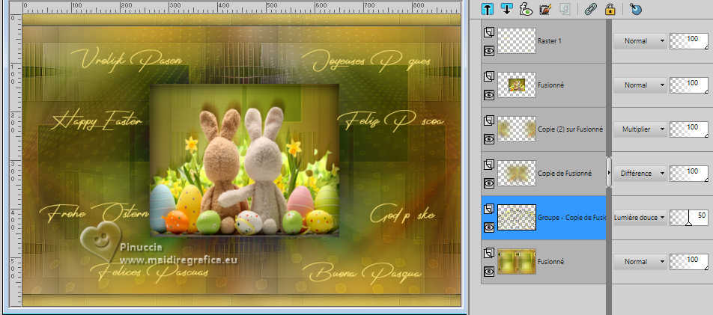Click opacity slider of Copie (2) sur Fusionné
This screenshot has width=713, height=315.
pos(689,129)
